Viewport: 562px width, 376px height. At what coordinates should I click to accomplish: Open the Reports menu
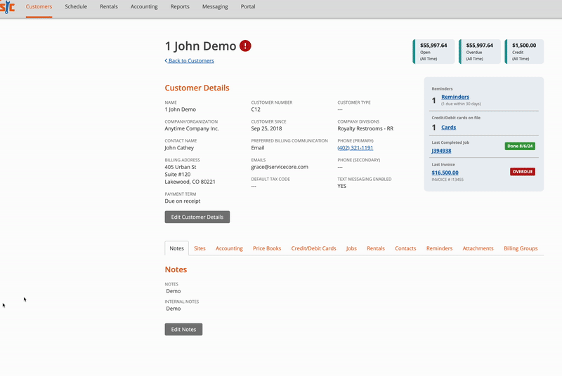(180, 6)
